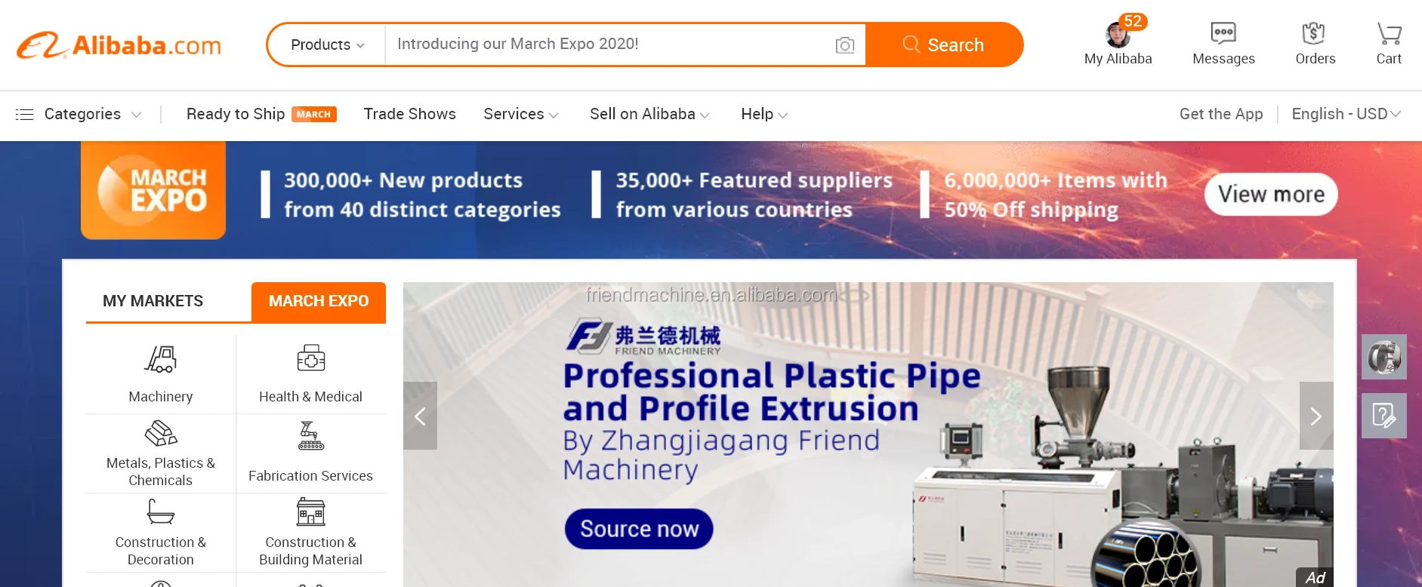1422x587 pixels.
Task: Select the Fabrication Services category icon
Action: coord(310,436)
